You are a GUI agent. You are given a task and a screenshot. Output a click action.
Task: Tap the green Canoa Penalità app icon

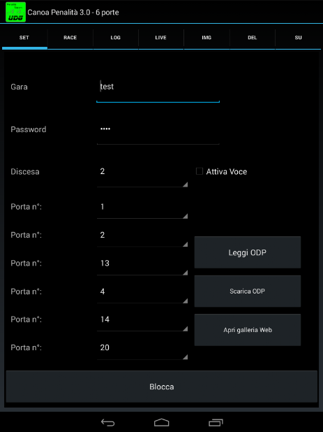[x=15, y=12]
